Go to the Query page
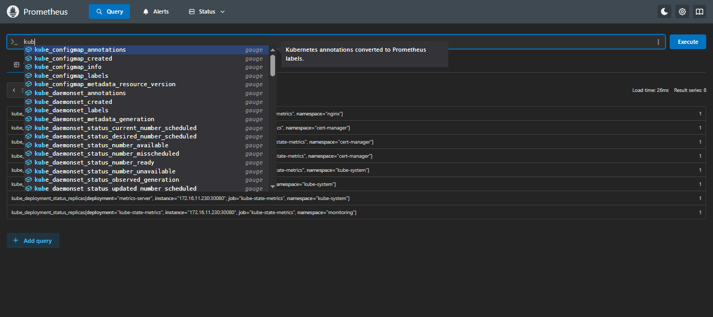This screenshot has width=713, height=317. tap(109, 11)
